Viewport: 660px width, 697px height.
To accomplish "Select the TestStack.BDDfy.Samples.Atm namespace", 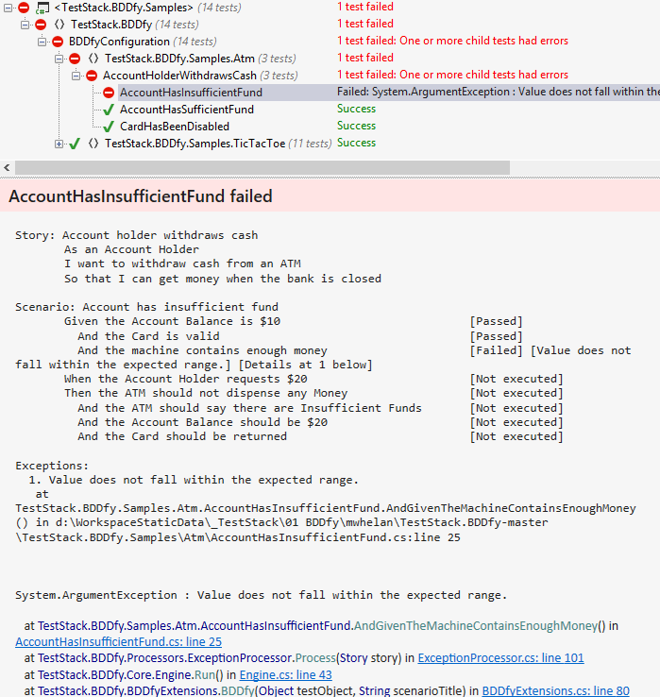I will tap(179, 59).
